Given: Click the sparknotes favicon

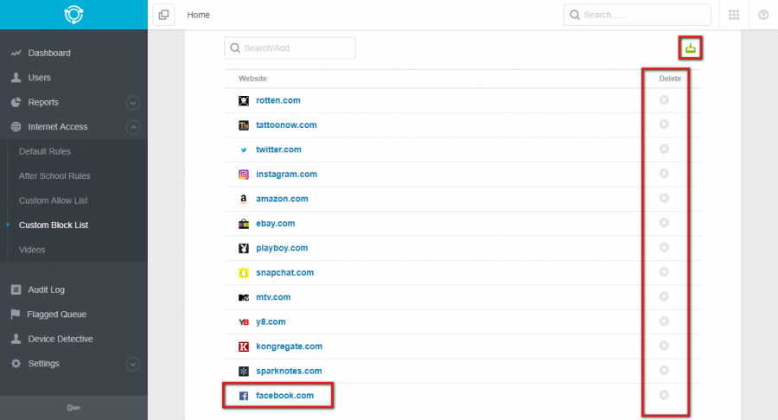Looking at the screenshot, I should 244,372.
